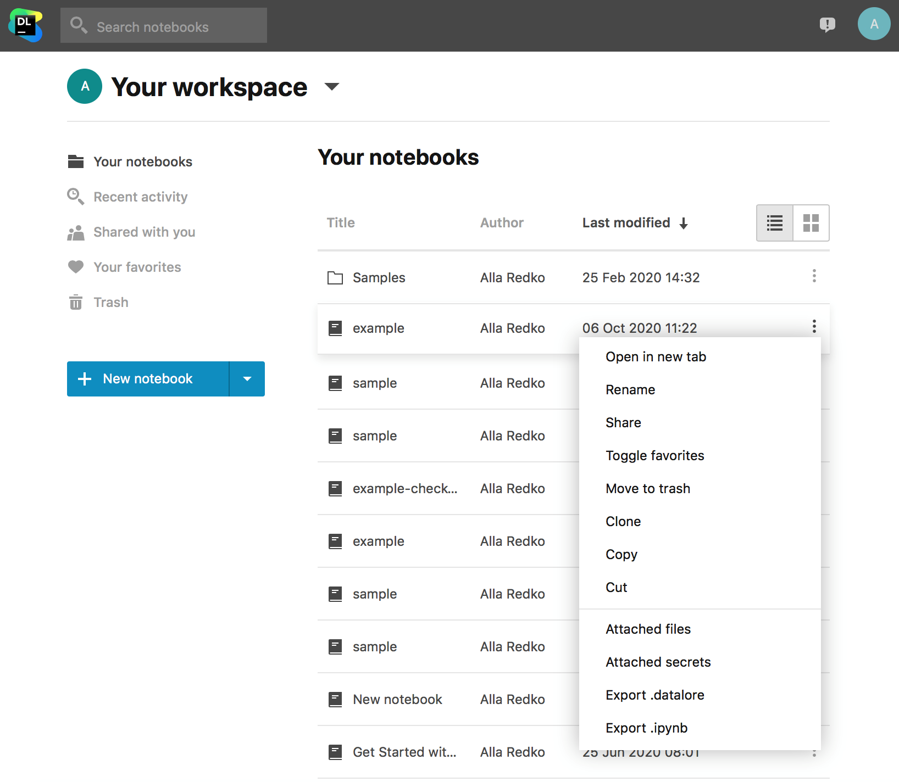The width and height of the screenshot is (899, 782).
Task: Switch to grid view layout
Action: coord(811,223)
